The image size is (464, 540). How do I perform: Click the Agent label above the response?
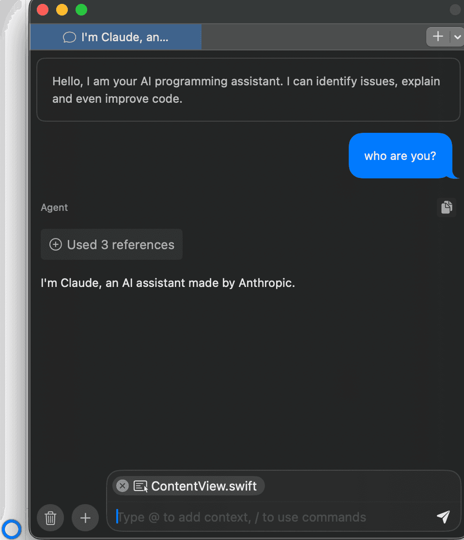[54, 207]
